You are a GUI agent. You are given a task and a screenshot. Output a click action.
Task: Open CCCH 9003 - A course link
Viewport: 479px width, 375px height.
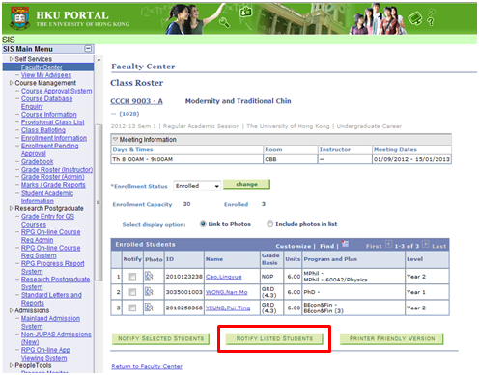(x=136, y=101)
